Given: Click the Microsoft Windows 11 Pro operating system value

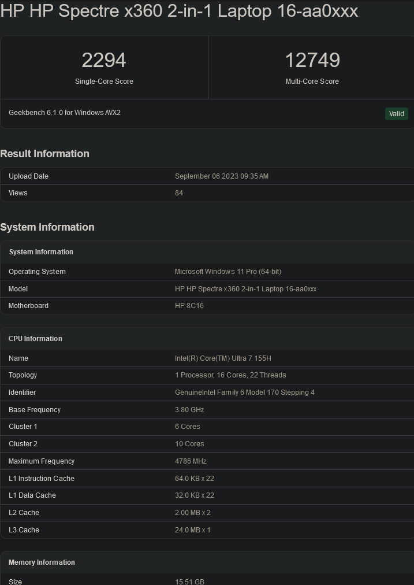Looking at the screenshot, I should (228, 272).
